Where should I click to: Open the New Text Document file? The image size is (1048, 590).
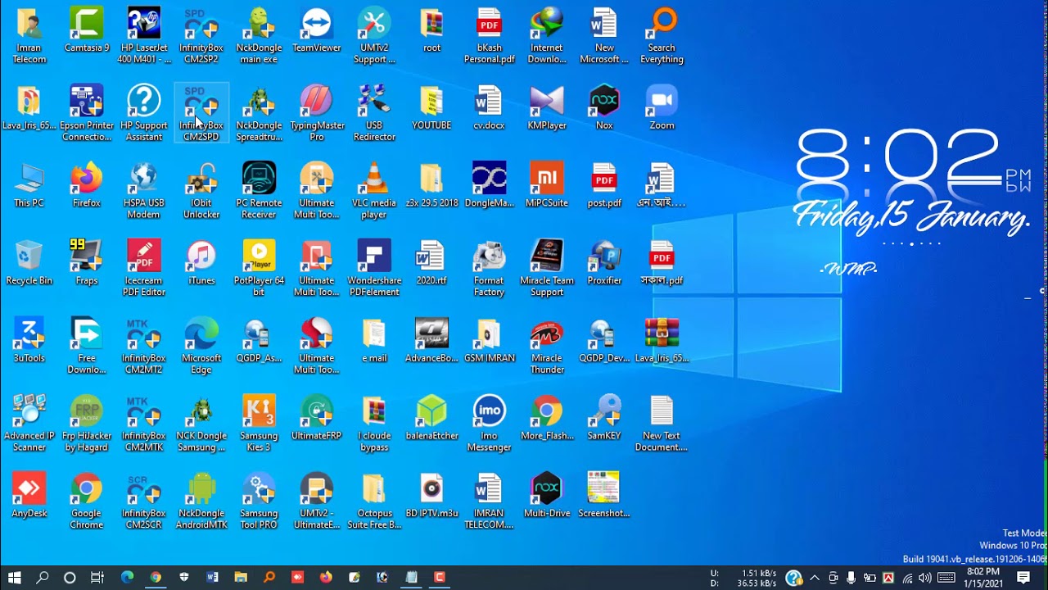(662, 424)
